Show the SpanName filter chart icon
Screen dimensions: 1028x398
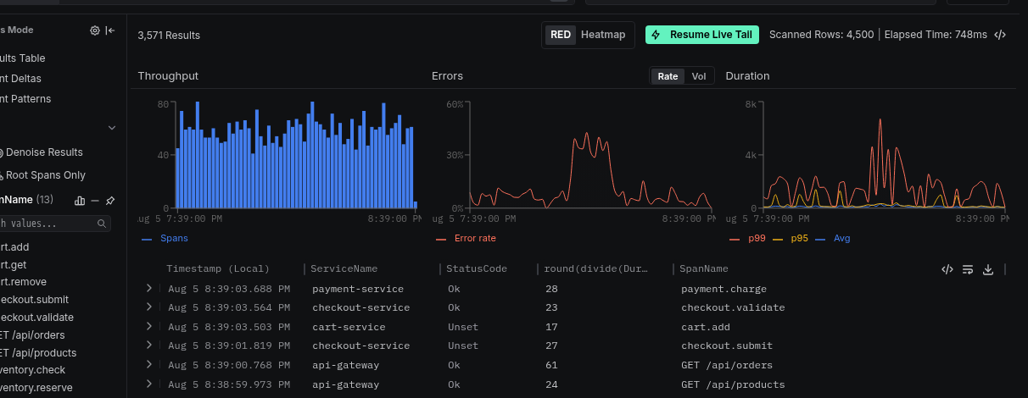[80, 201]
